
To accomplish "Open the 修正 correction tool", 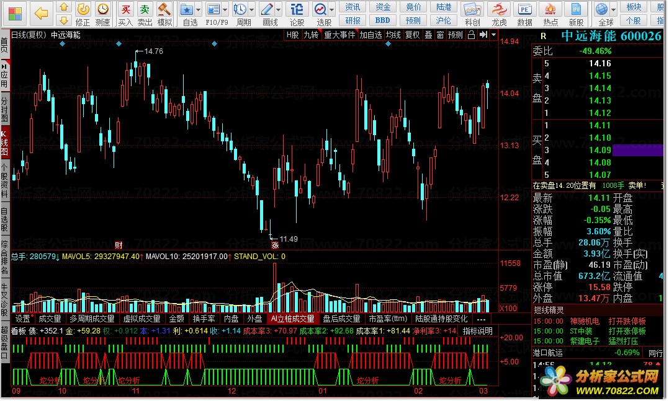I will pyautogui.click(x=83, y=13).
